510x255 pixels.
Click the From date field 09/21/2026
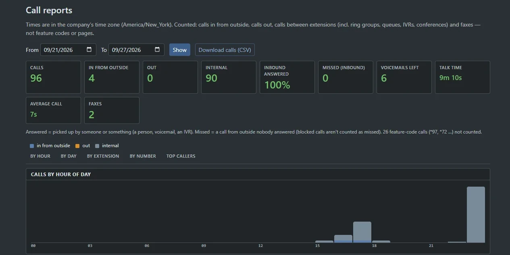pos(68,50)
